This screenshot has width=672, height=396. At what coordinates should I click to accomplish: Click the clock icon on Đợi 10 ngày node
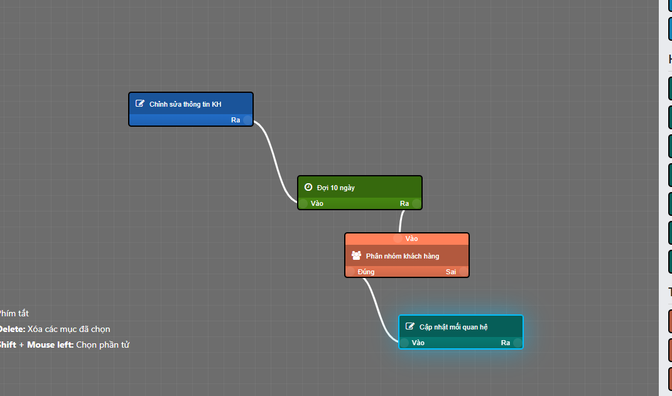pos(308,187)
